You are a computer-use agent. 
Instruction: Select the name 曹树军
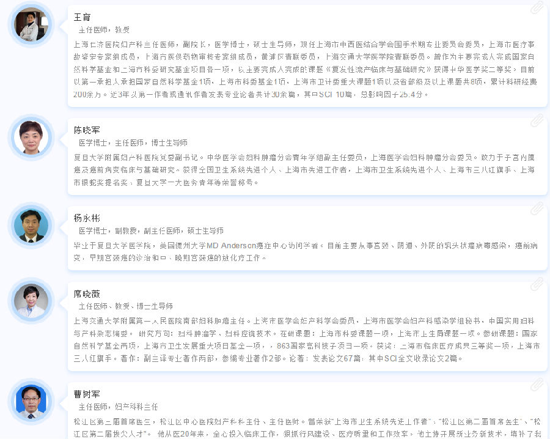[x=87, y=394]
